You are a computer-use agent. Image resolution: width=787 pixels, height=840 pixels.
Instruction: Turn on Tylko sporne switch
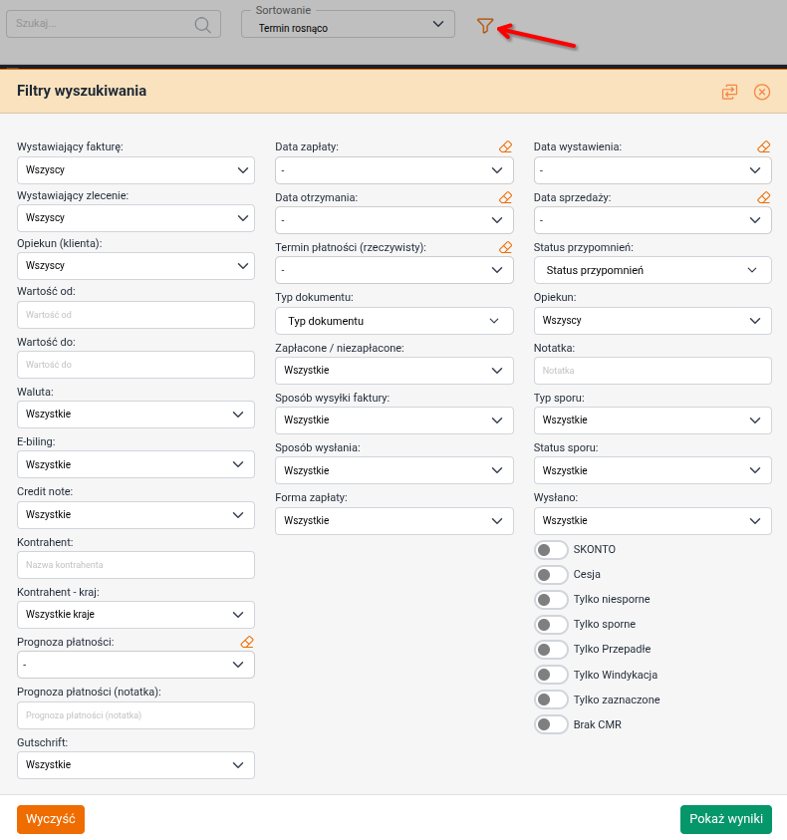[551, 625]
